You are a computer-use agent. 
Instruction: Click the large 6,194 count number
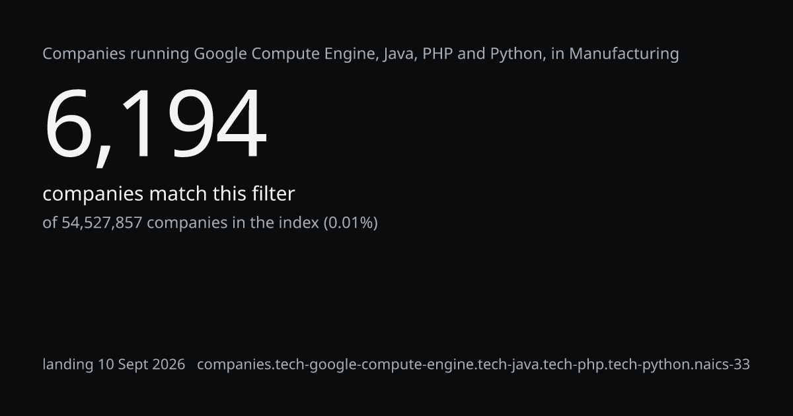click(x=155, y=125)
